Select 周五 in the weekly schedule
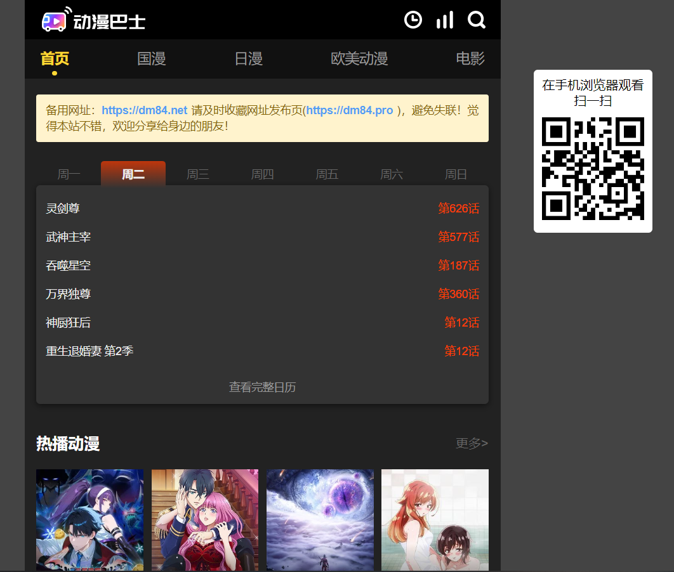Viewport: 674px width, 572px height. 327,174
